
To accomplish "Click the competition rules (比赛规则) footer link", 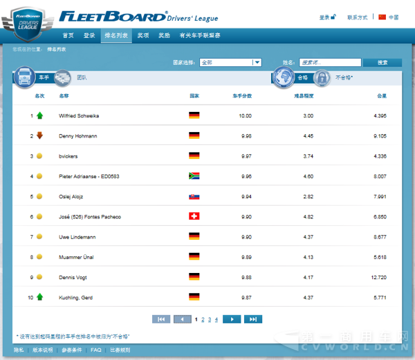I will (120, 350).
